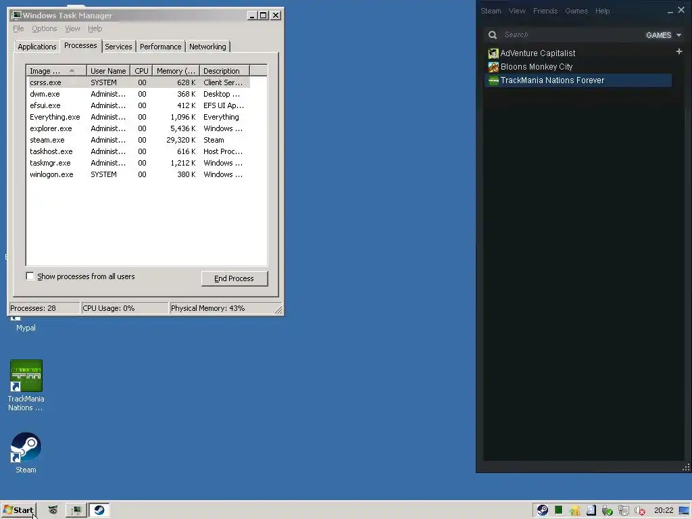Click the Steam window resize grip
692x519 pixels.
coord(687,468)
